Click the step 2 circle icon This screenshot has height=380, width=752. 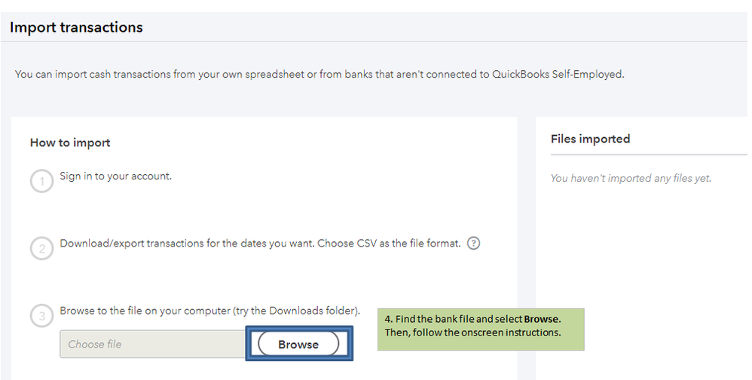(x=42, y=248)
